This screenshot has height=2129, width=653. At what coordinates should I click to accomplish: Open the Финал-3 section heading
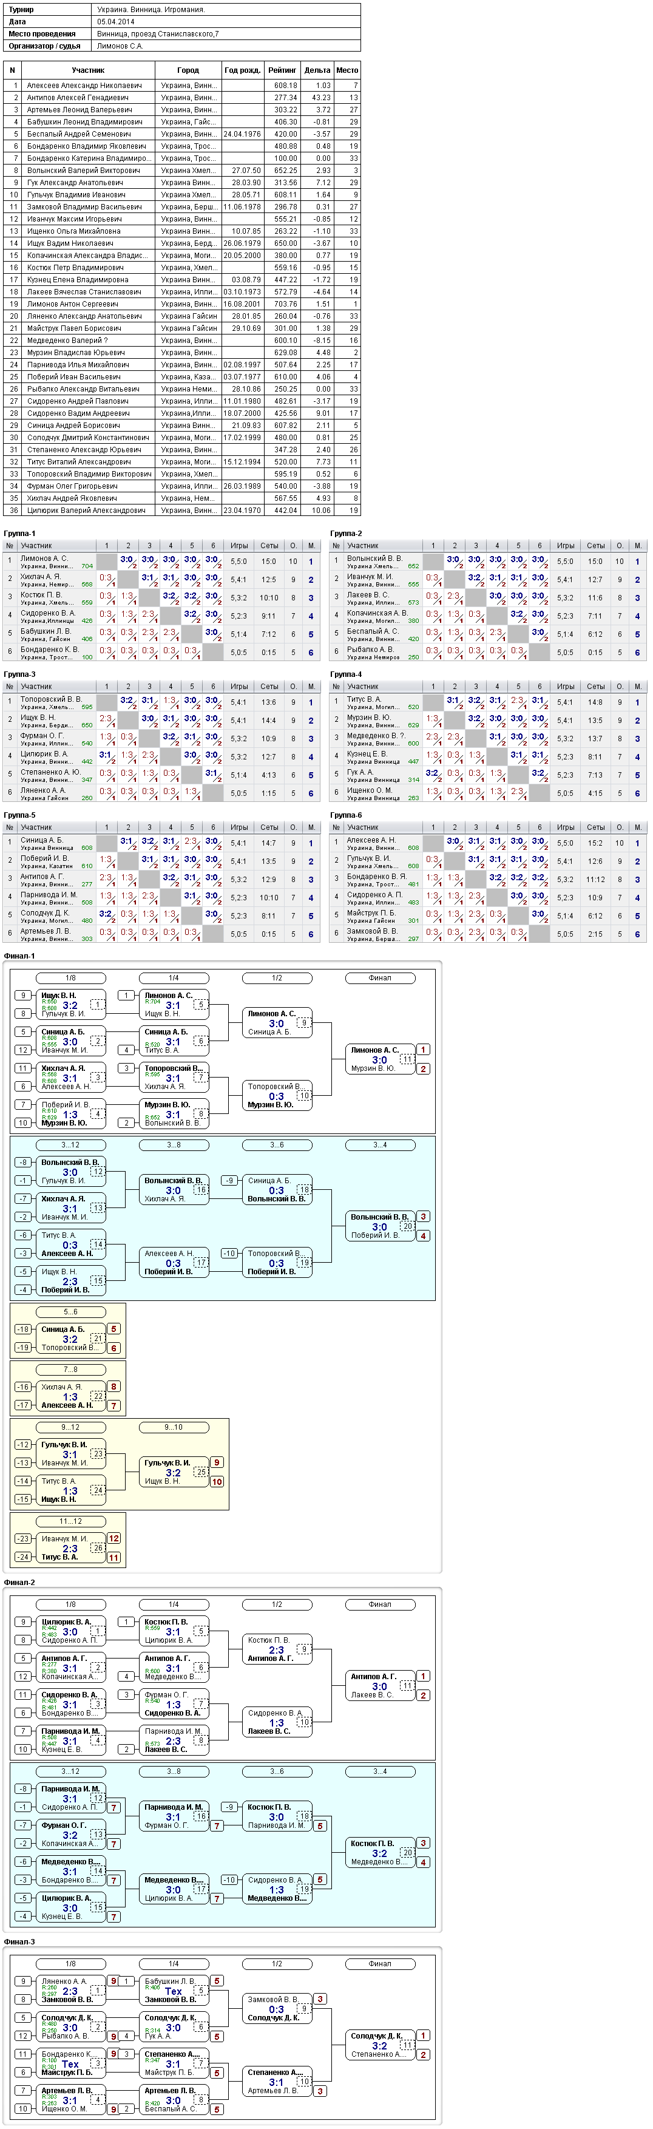click(x=19, y=1941)
